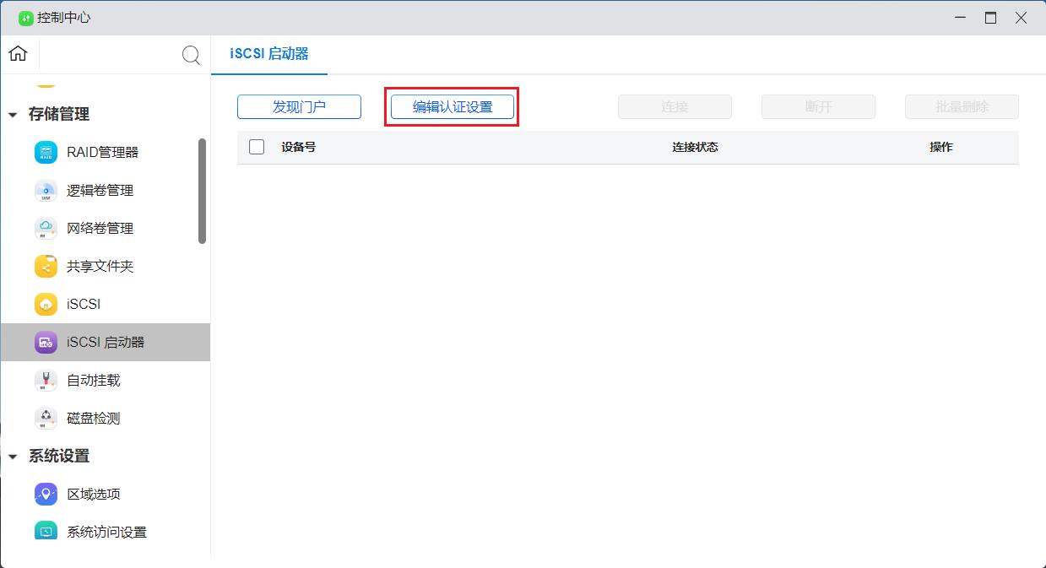The height and width of the screenshot is (568, 1046).
Task: Click the 共享文件夹 share icon
Action: pyautogui.click(x=46, y=267)
